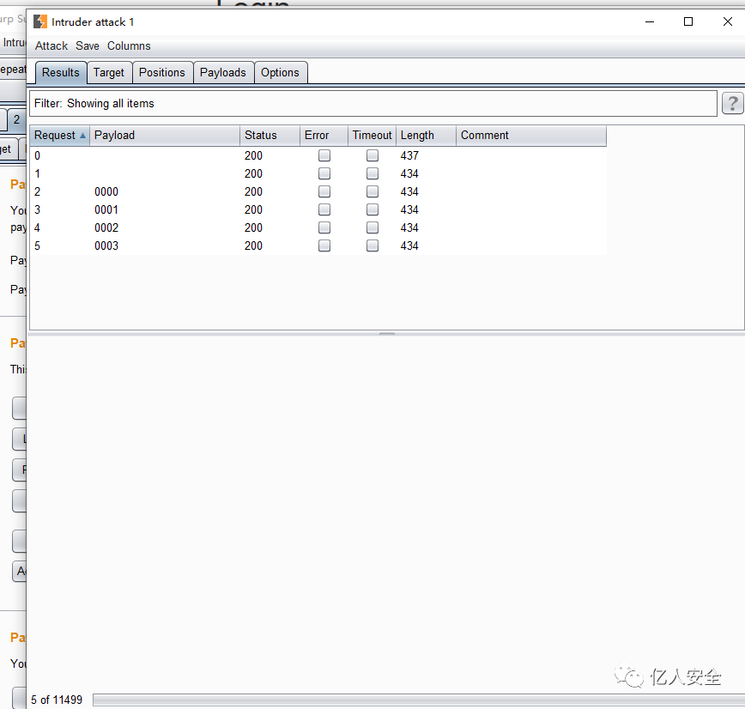This screenshot has height=709, width=745.
Task: Toggle Error checkbox for request 1
Action: (x=324, y=173)
